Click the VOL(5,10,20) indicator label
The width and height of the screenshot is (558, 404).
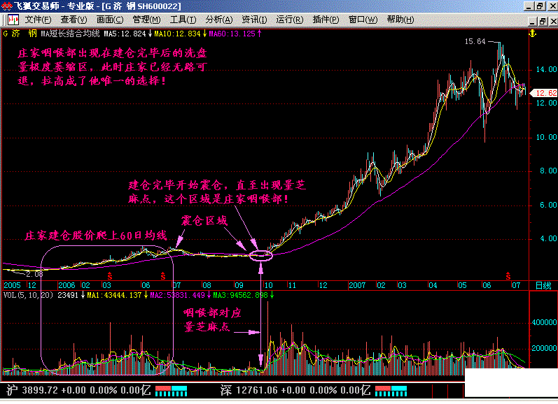[x=28, y=295]
